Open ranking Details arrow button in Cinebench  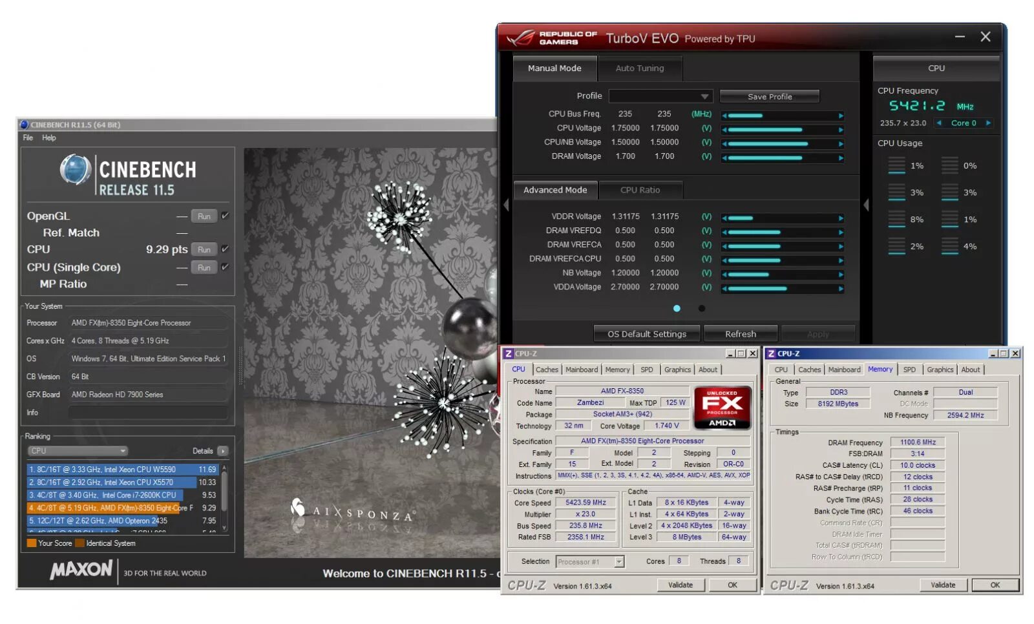[223, 451]
